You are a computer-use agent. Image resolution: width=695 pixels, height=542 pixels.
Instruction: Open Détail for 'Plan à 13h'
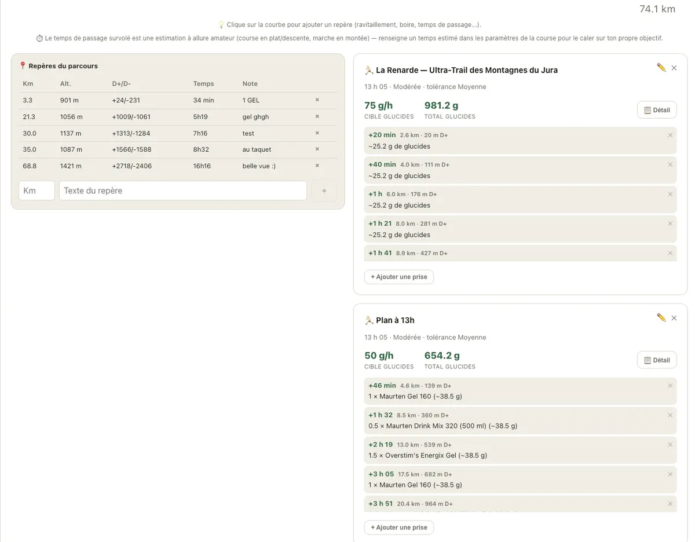[657, 360]
